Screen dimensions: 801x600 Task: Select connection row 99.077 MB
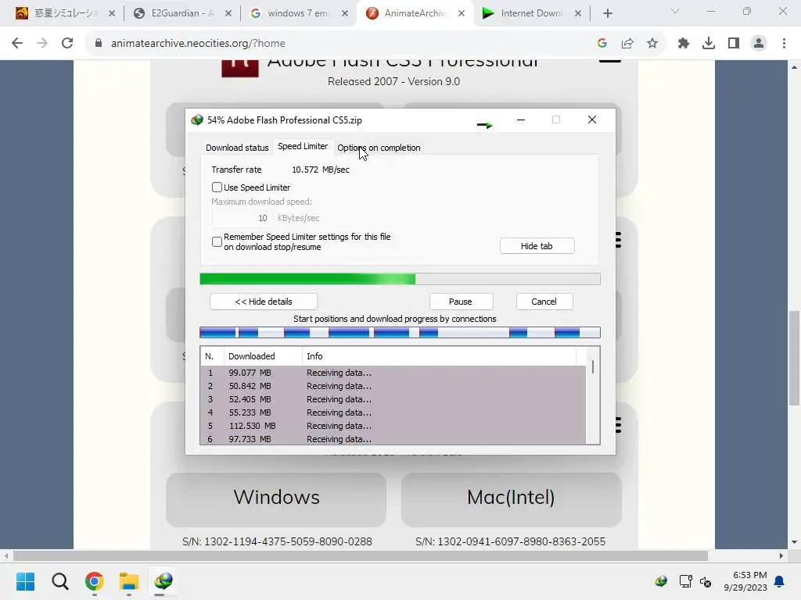click(x=393, y=373)
